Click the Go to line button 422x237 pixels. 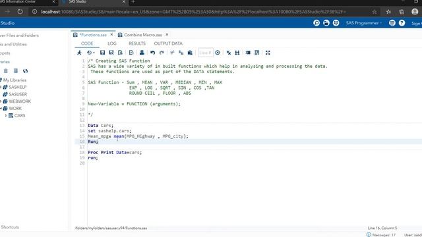pyautogui.click(x=218, y=53)
